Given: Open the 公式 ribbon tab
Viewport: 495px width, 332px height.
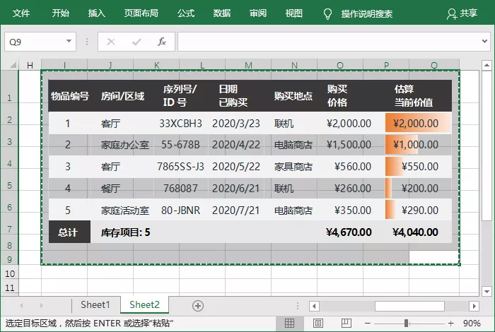Looking at the screenshot, I should coord(186,13).
